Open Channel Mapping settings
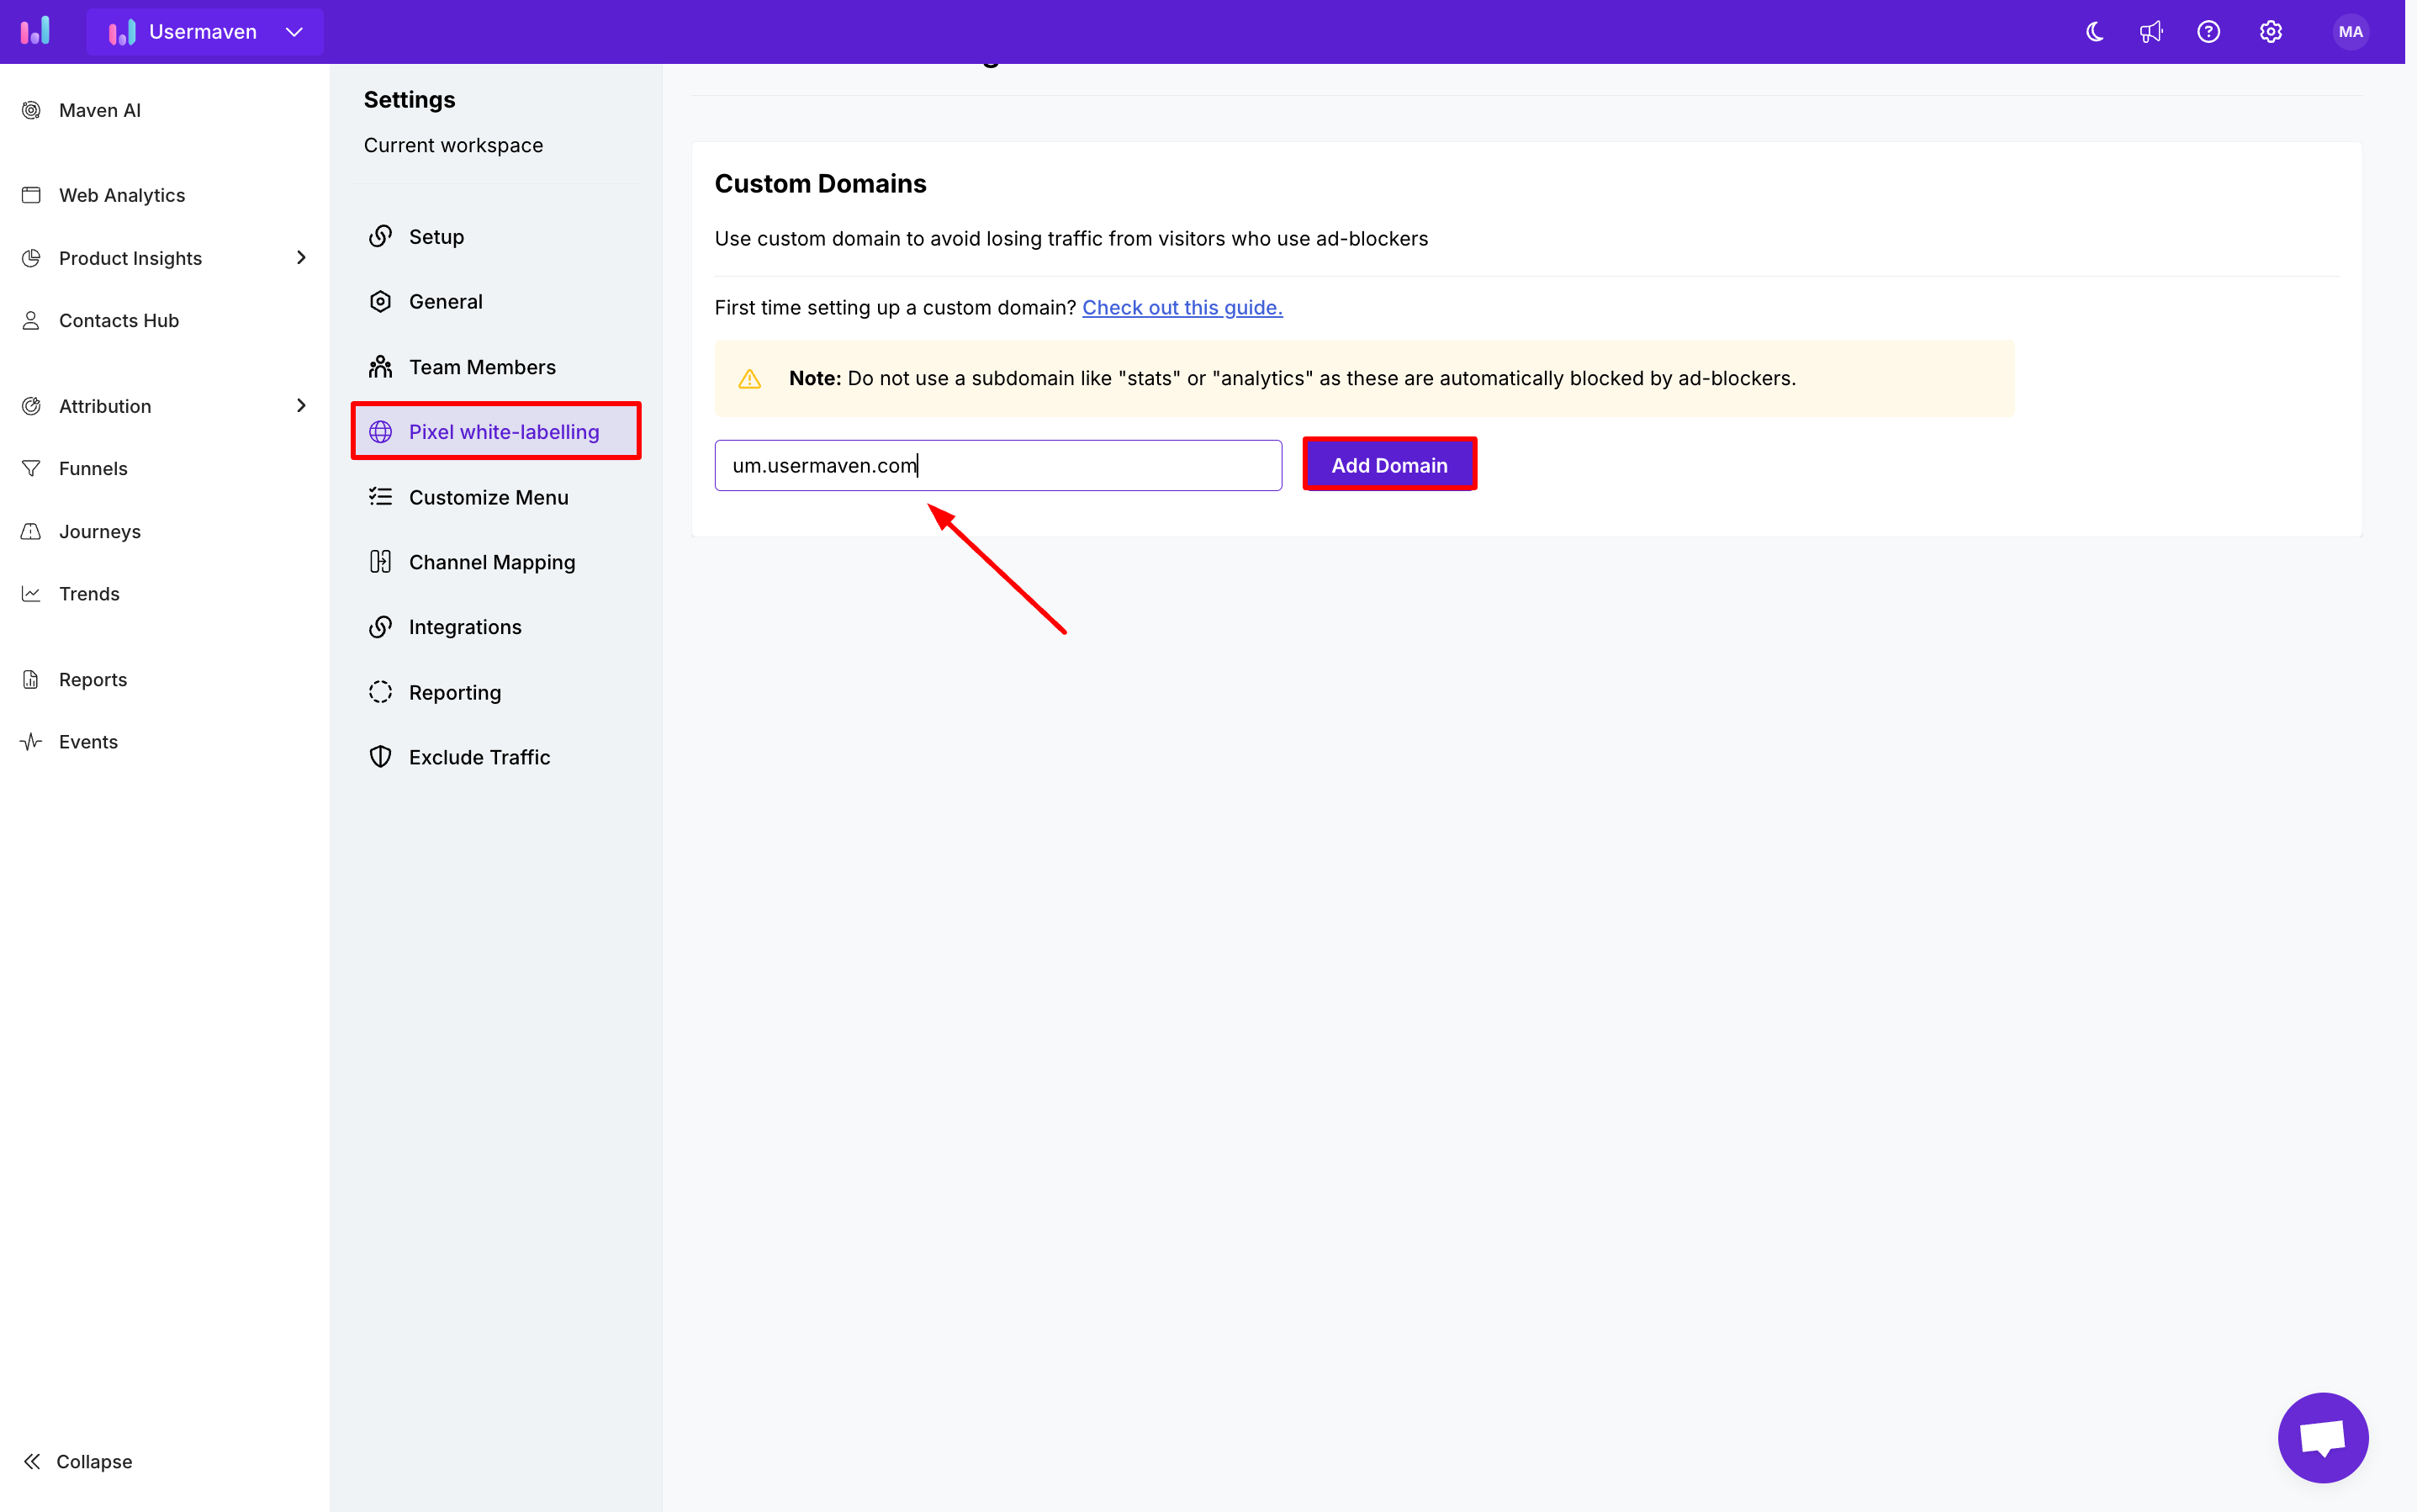2417x1512 pixels. (491, 562)
